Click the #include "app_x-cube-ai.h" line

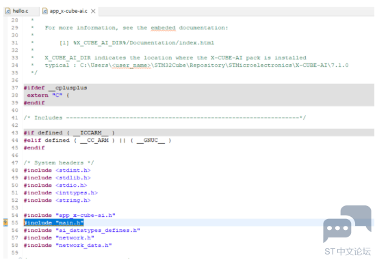70,215
